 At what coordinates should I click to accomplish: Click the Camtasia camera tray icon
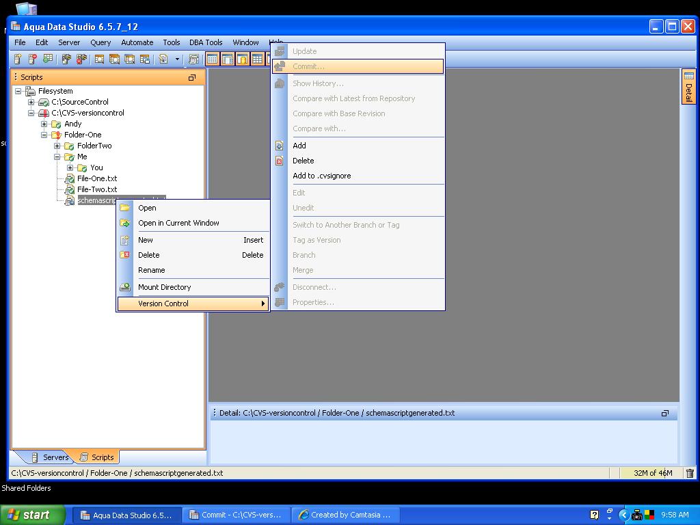(x=636, y=515)
